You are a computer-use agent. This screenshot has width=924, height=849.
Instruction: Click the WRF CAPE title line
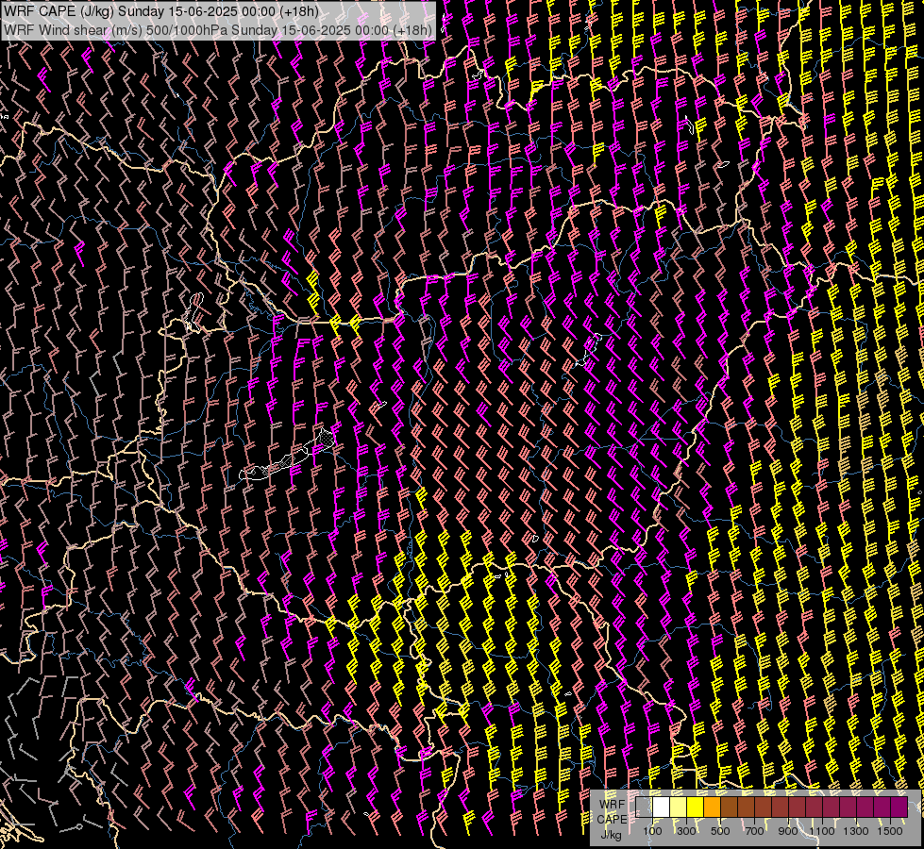coord(160,11)
